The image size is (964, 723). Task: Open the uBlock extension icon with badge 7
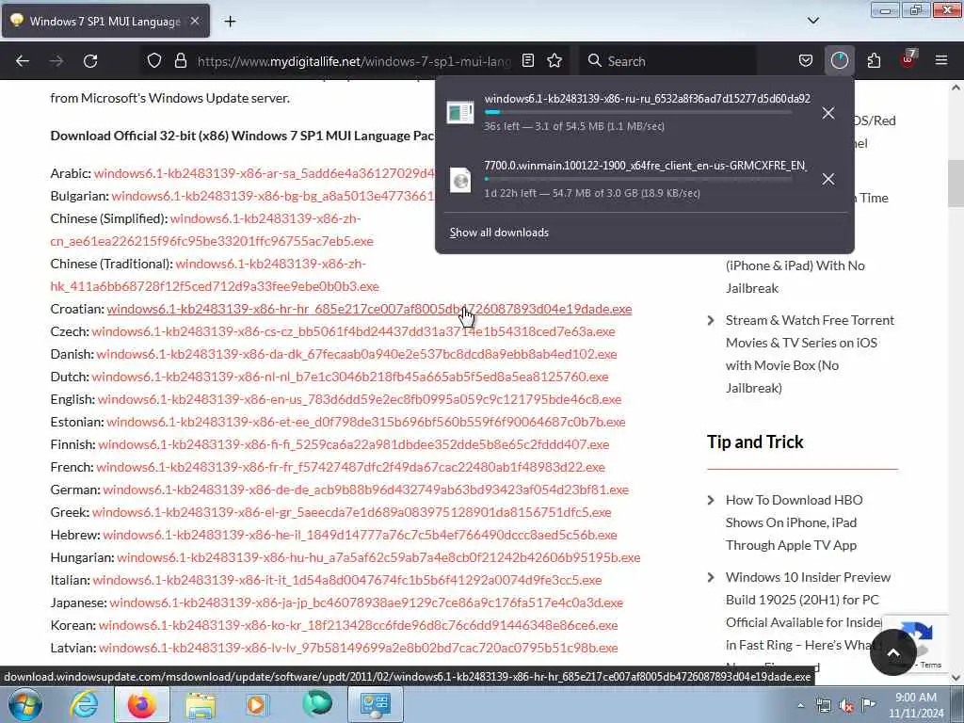tap(908, 59)
